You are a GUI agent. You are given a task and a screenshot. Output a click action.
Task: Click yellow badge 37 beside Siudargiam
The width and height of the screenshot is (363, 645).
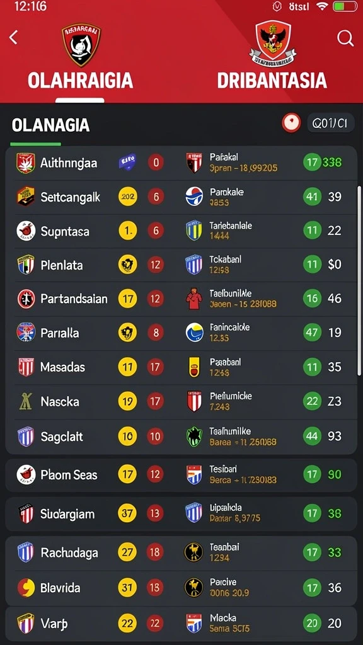[x=127, y=513]
